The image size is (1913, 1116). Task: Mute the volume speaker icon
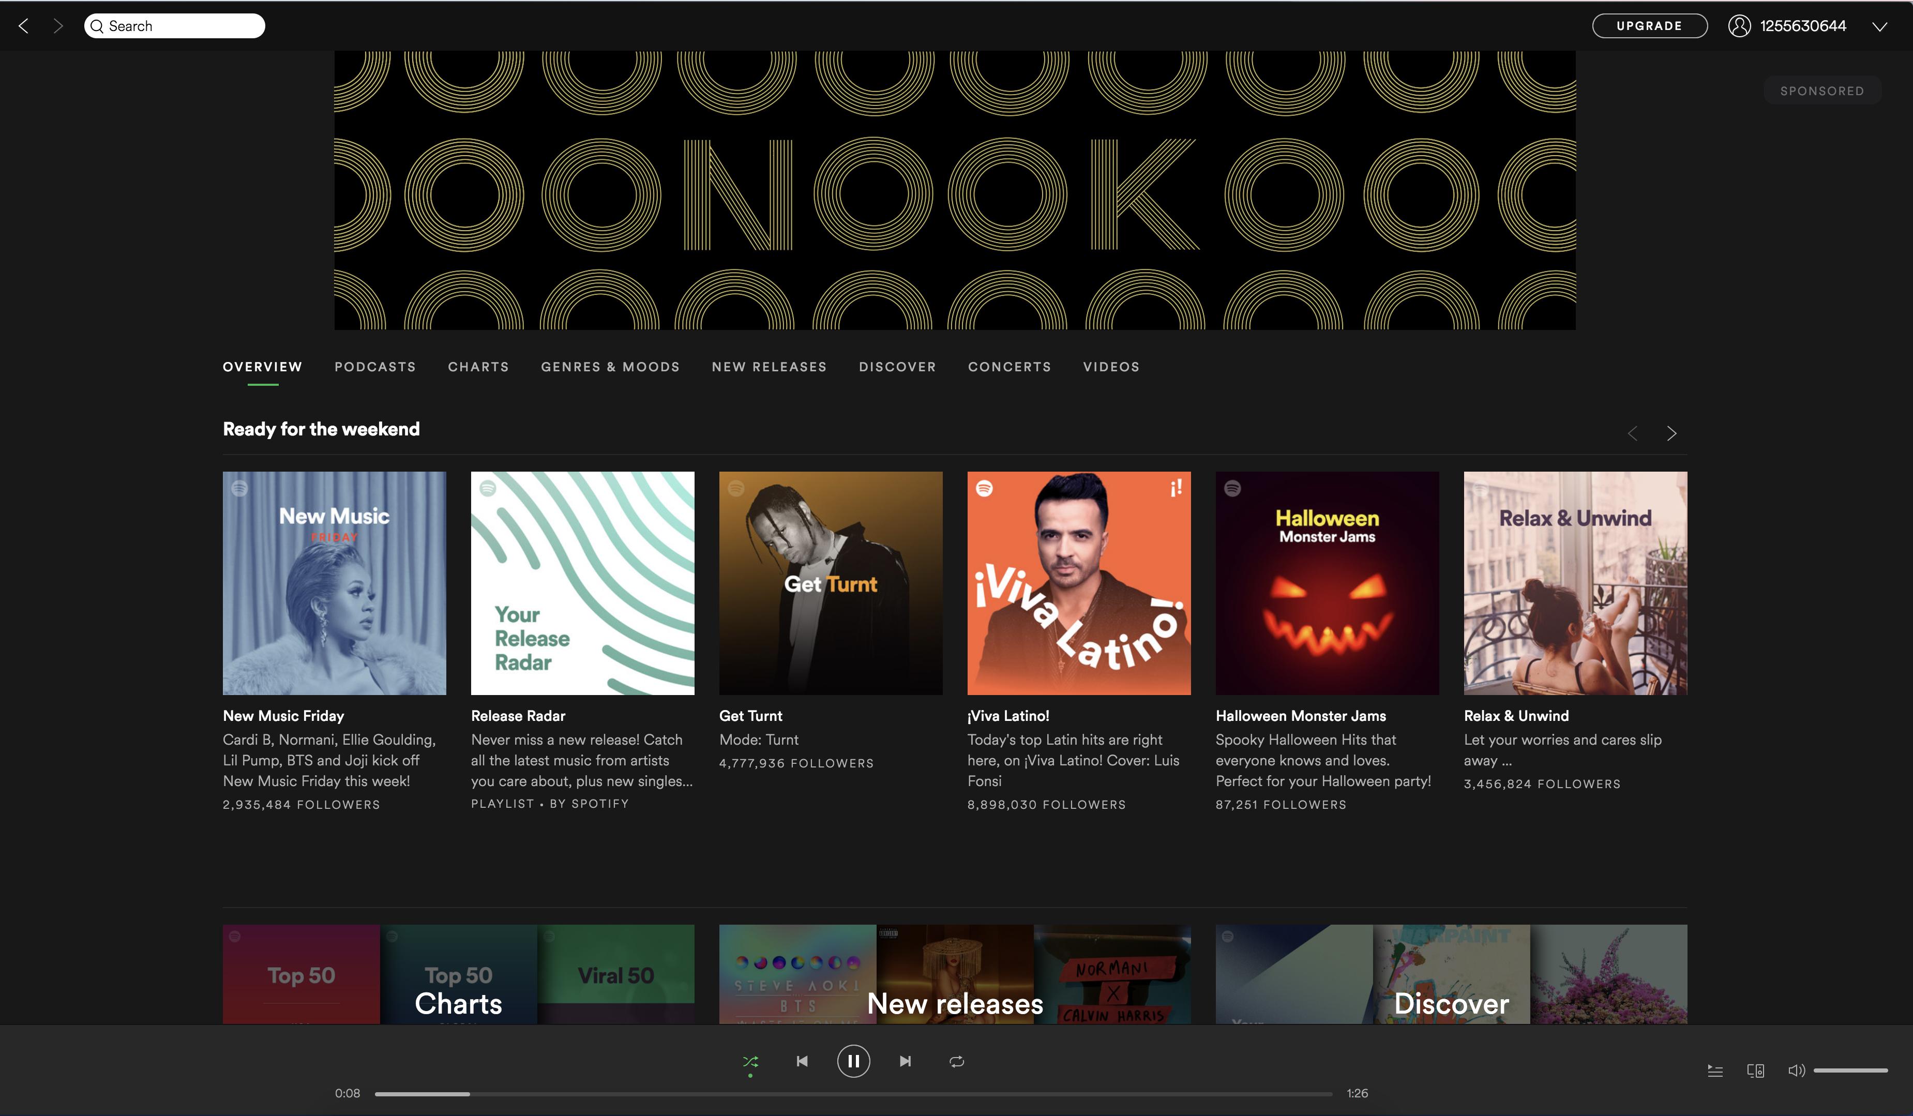coord(1796,1070)
